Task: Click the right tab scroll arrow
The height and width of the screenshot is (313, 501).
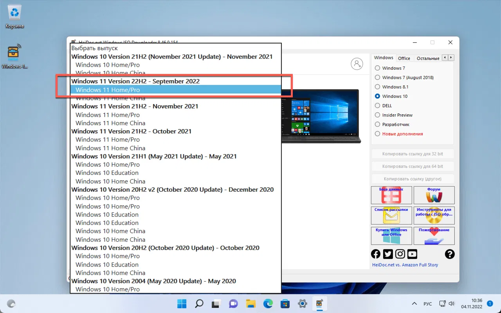Action: pos(451,57)
